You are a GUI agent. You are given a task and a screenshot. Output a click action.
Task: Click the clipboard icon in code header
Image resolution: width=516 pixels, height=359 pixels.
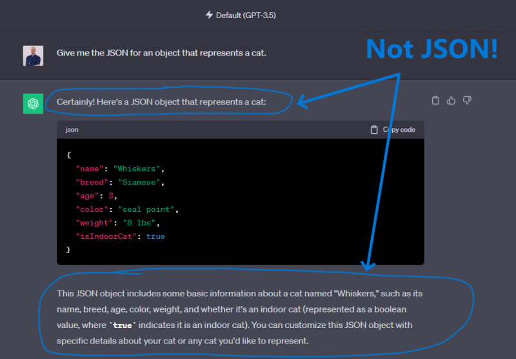click(x=374, y=130)
